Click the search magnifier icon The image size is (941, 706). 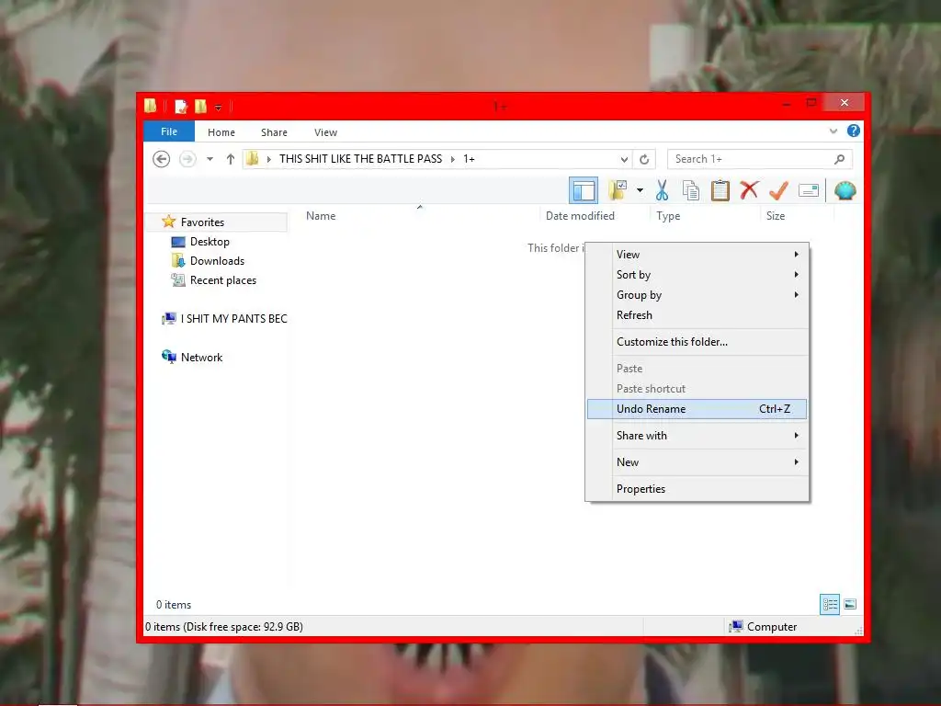tap(839, 159)
